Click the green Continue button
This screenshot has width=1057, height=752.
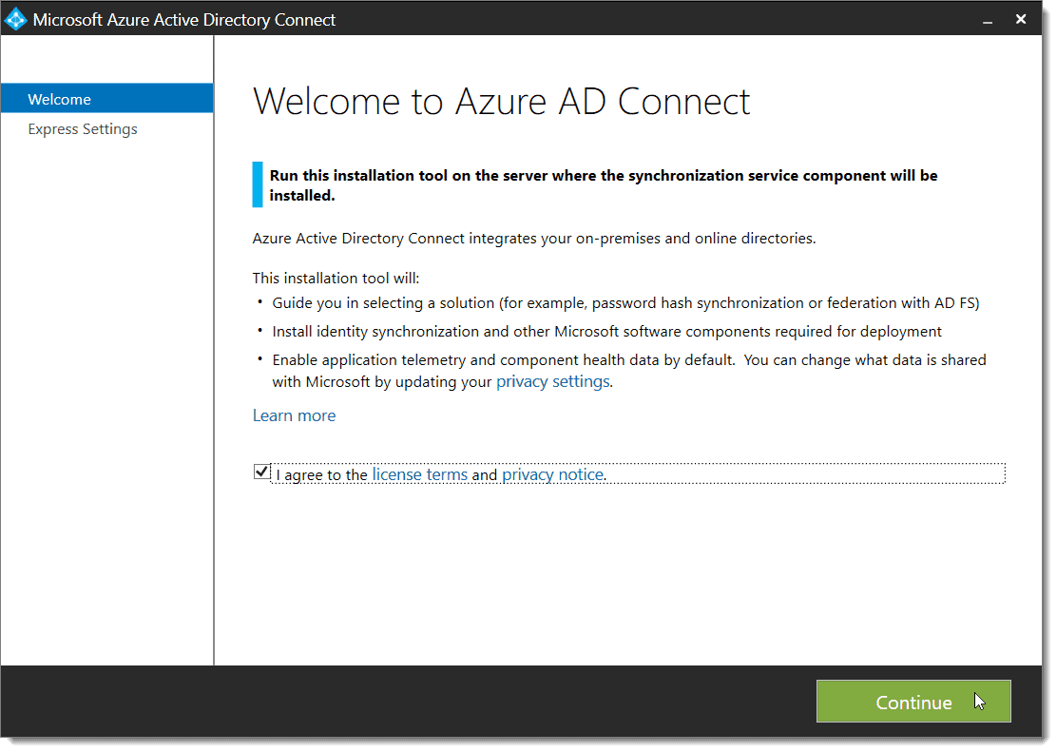[913, 702]
